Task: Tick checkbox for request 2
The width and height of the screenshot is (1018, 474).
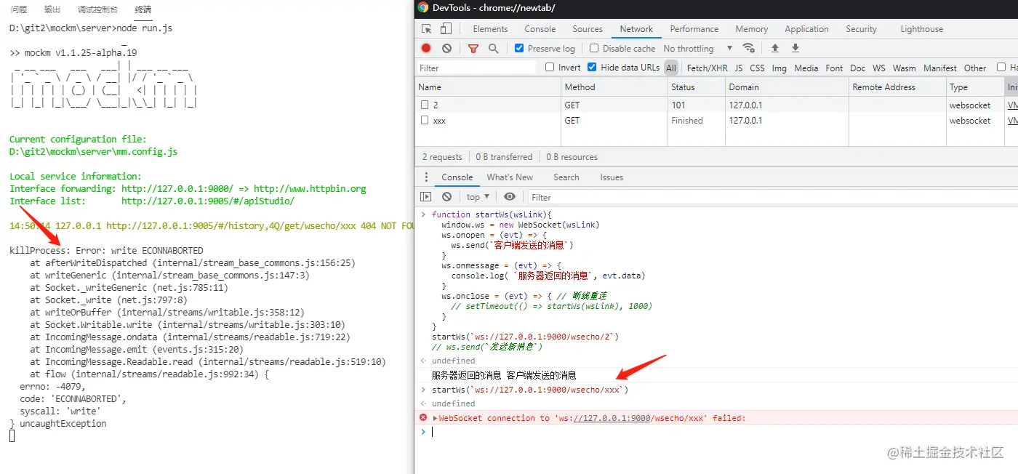Action: 425,105
